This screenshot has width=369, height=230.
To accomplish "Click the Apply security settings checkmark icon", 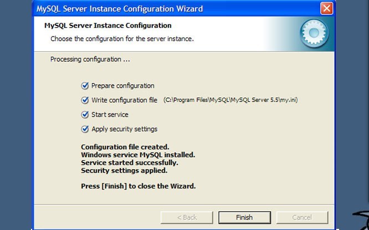I will 85,129.
